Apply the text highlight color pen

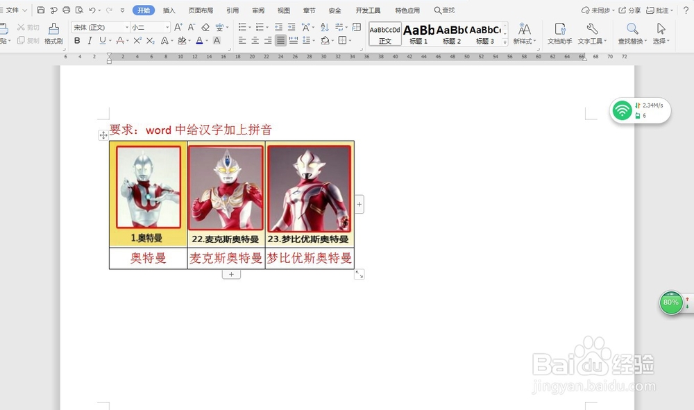[x=181, y=41]
